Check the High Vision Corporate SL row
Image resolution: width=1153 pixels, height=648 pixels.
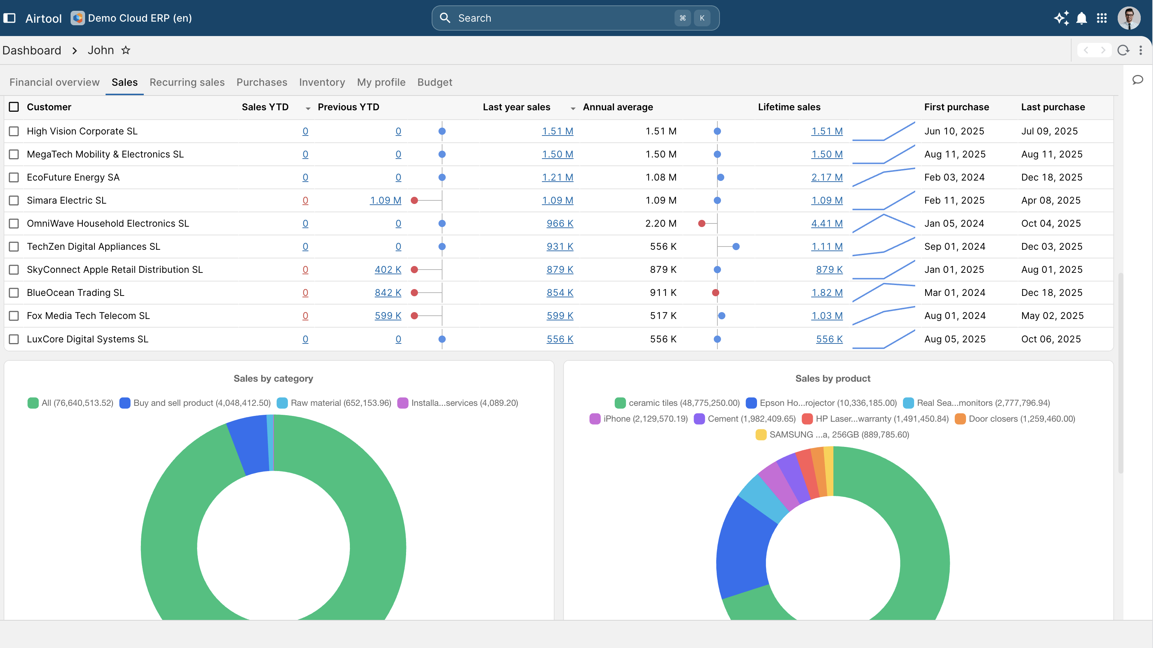(x=14, y=131)
